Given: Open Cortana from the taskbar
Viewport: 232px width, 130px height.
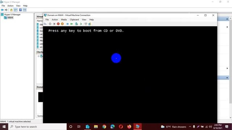Looking at the screenshot, I should [x=71, y=127].
